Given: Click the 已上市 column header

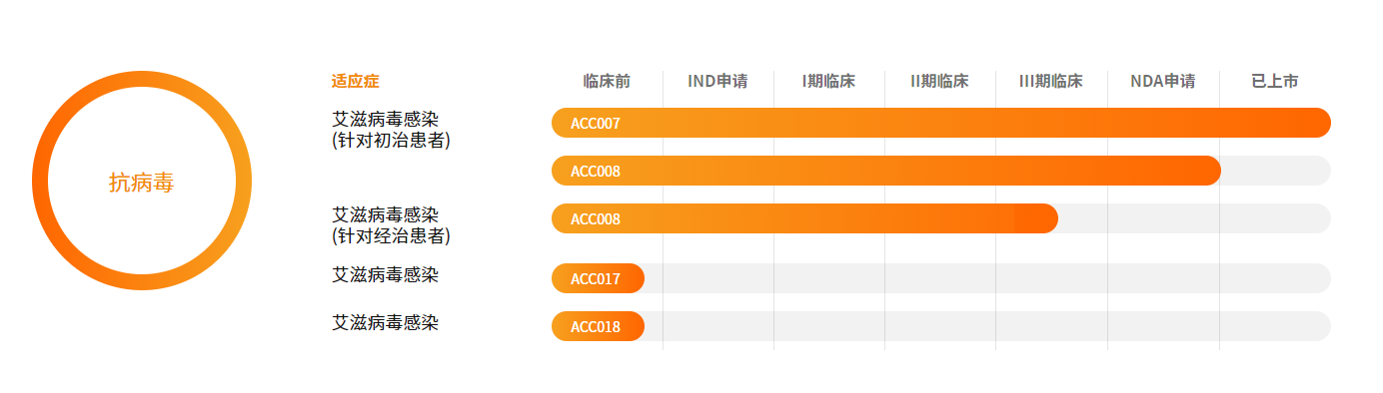Looking at the screenshot, I should point(1275,81).
